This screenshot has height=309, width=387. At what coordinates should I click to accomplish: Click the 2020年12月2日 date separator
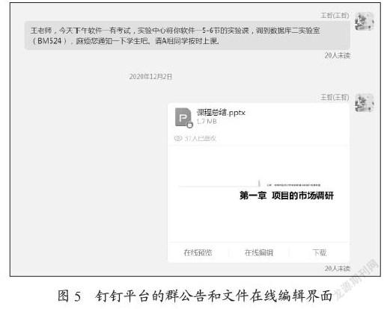(x=150, y=76)
